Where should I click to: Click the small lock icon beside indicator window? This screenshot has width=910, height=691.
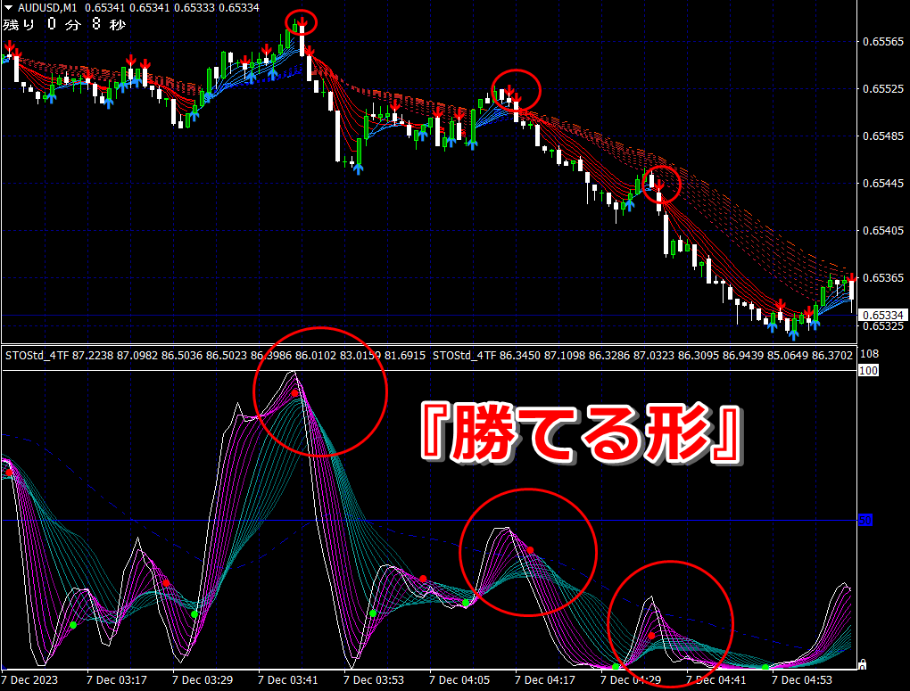coord(863,664)
